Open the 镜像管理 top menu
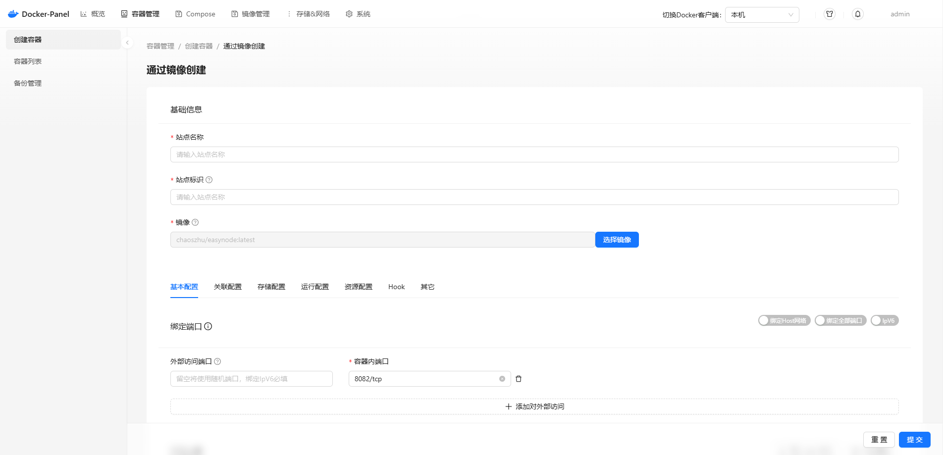This screenshot has width=943, height=455. point(251,14)
